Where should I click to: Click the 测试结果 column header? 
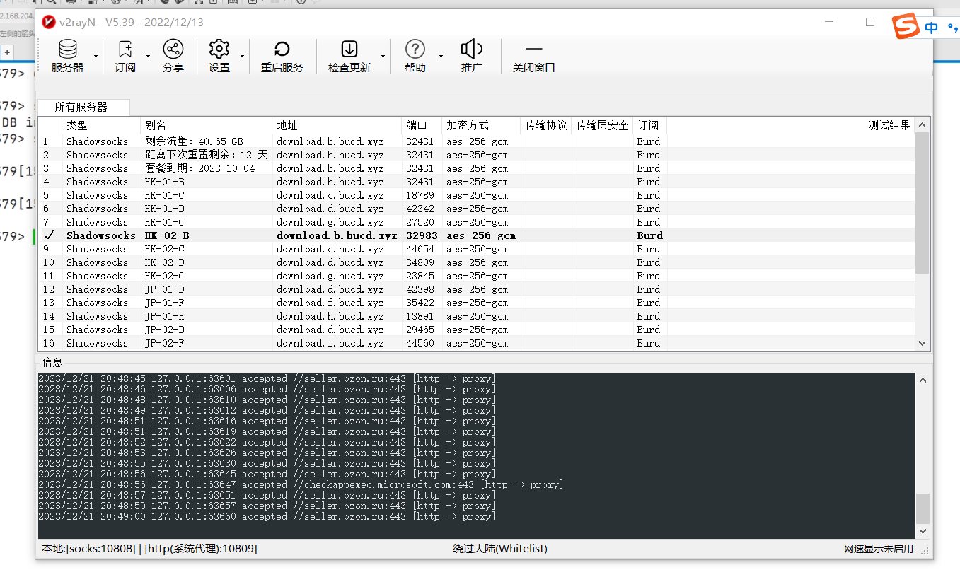(x=790, y=125)
